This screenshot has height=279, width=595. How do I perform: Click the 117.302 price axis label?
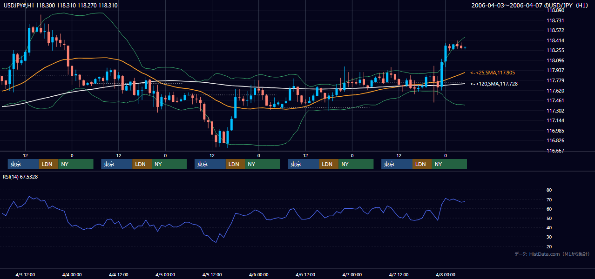pos(555,111)
